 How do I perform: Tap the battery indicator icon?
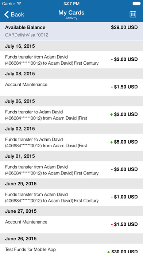pyautogui.click(x=137, y=3)
